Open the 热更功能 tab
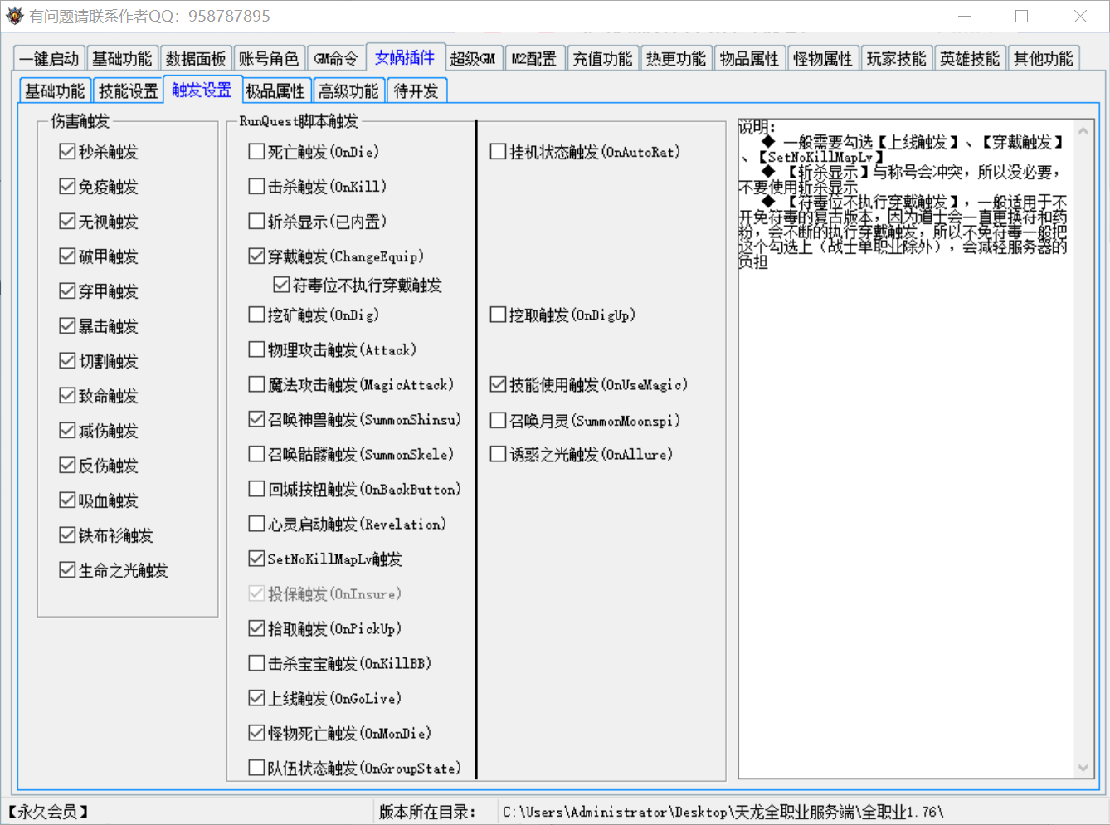Screen dimensions: 1110x825 pos(676,58)
